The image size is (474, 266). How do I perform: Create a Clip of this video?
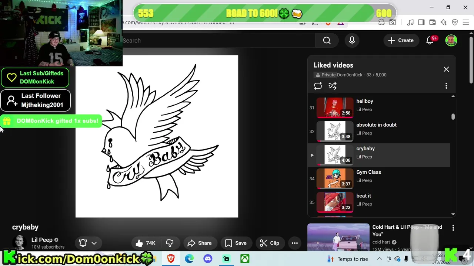pos(270,243)
